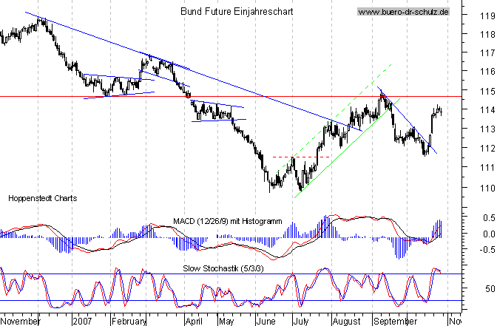
Task: Click the 'April' month label
Action: (194, 322)
